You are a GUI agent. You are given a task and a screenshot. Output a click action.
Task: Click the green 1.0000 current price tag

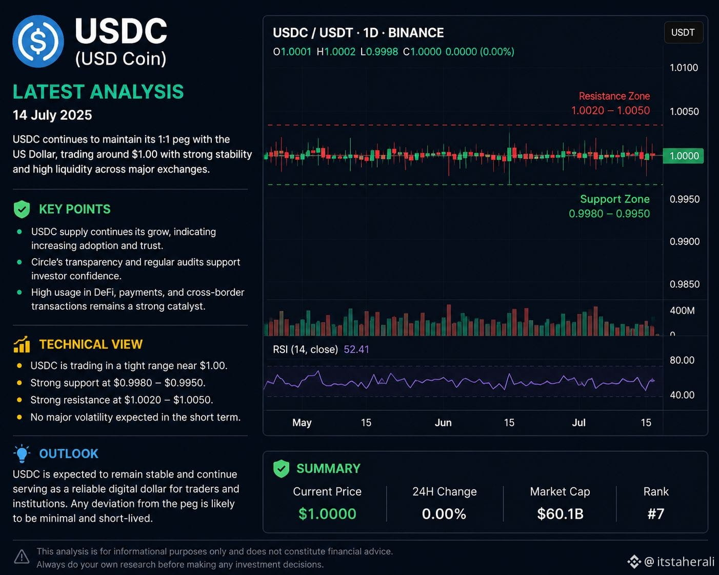pyautogui.click(x=683, y=156)
